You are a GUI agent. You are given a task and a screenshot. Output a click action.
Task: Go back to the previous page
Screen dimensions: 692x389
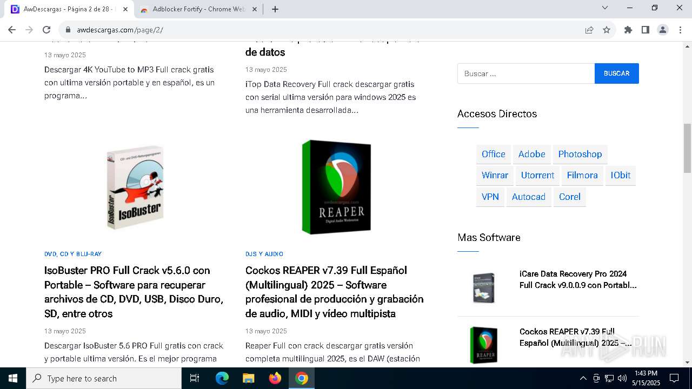coord(12,30)
